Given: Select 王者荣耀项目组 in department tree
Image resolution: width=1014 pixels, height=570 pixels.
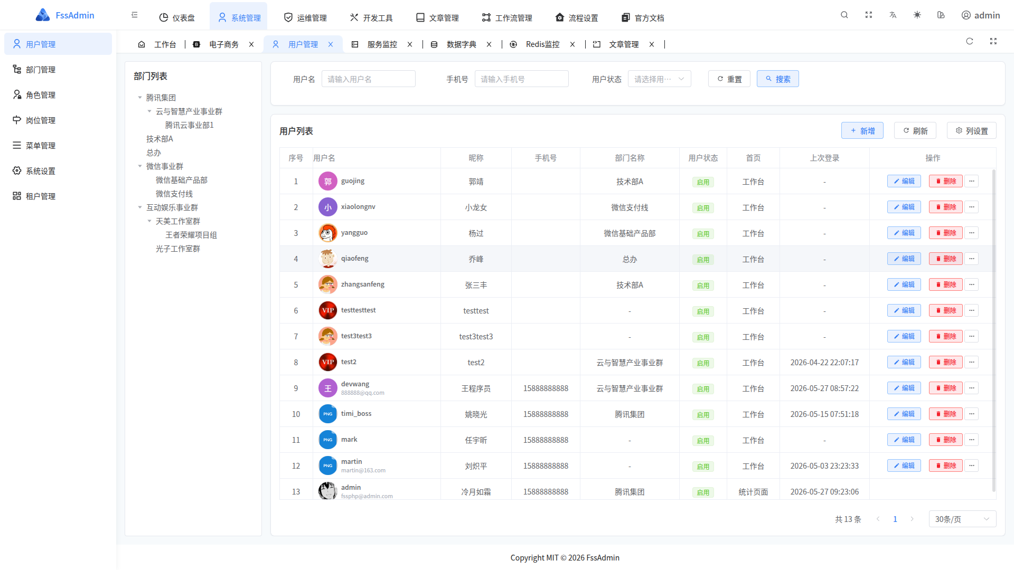Looking at the screenshot, I should coord(191,235).
